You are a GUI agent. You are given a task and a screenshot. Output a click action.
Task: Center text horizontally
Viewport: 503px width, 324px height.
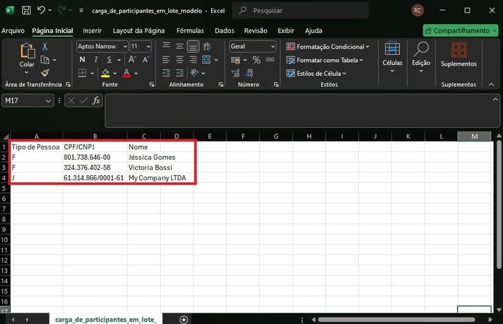(180, 60)
